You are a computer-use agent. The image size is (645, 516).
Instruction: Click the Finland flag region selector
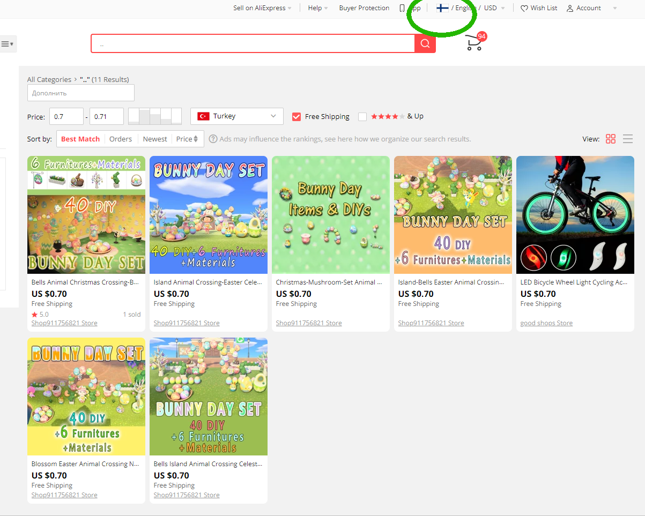pyautogui.click(x=442, y=8)
